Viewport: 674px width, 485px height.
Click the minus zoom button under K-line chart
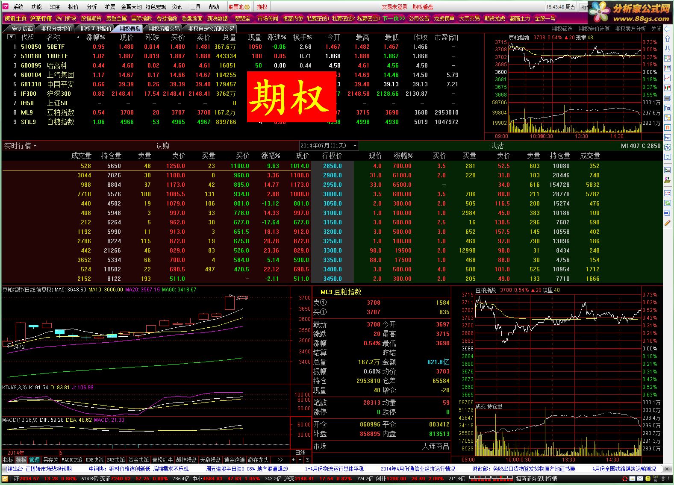pyautogui.click(x=300, y=460)
